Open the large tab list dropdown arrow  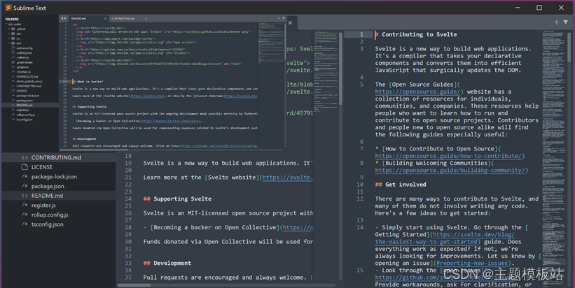point(565,22)
